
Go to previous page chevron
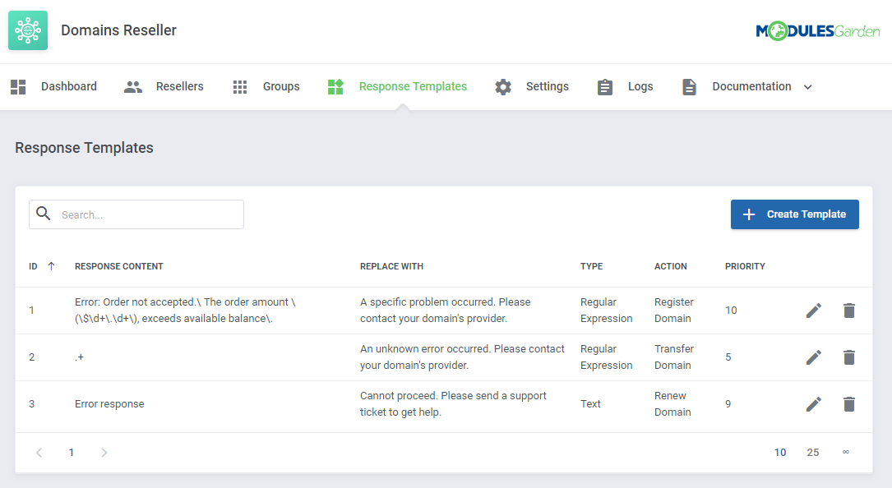39,453
